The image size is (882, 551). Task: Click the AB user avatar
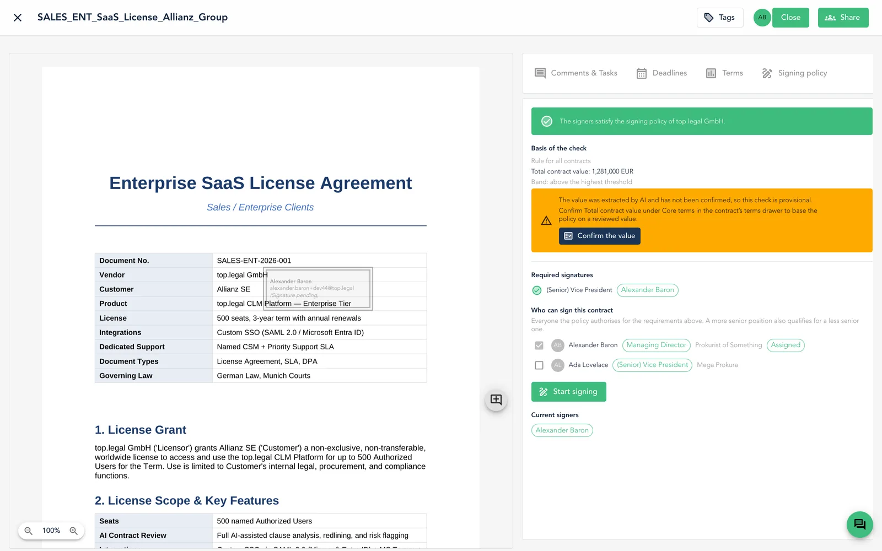click(762, 18)
